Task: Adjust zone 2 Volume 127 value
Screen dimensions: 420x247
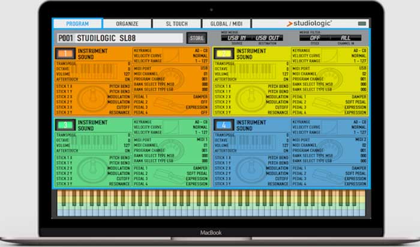Action: [x=286, y=75]
